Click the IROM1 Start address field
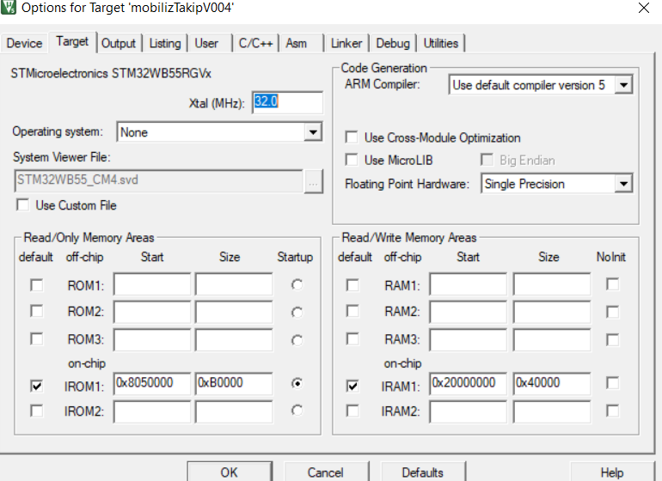 point(152,383)
